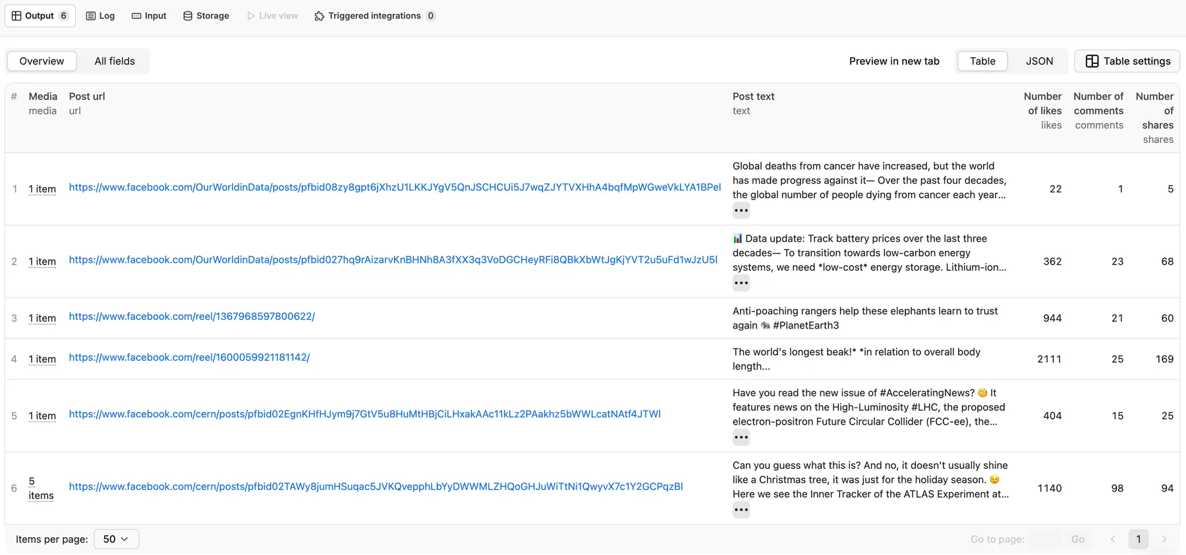
Task: Open CERN AcceleratingNews post URL
Action: (364, 413)
